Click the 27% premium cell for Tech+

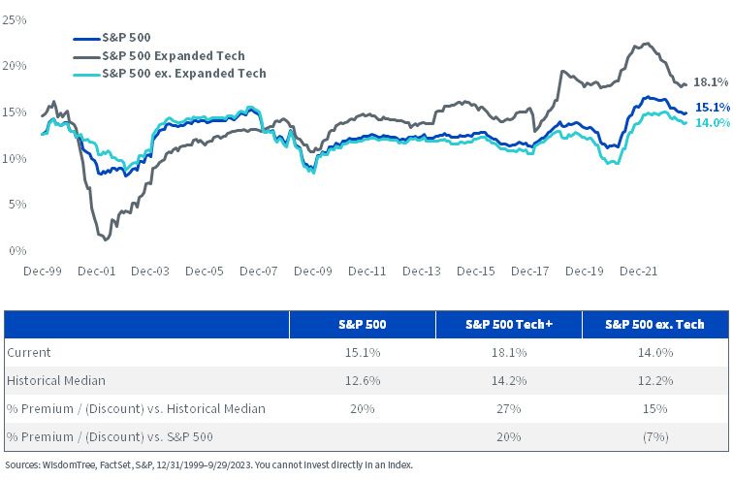pos(509,408)
